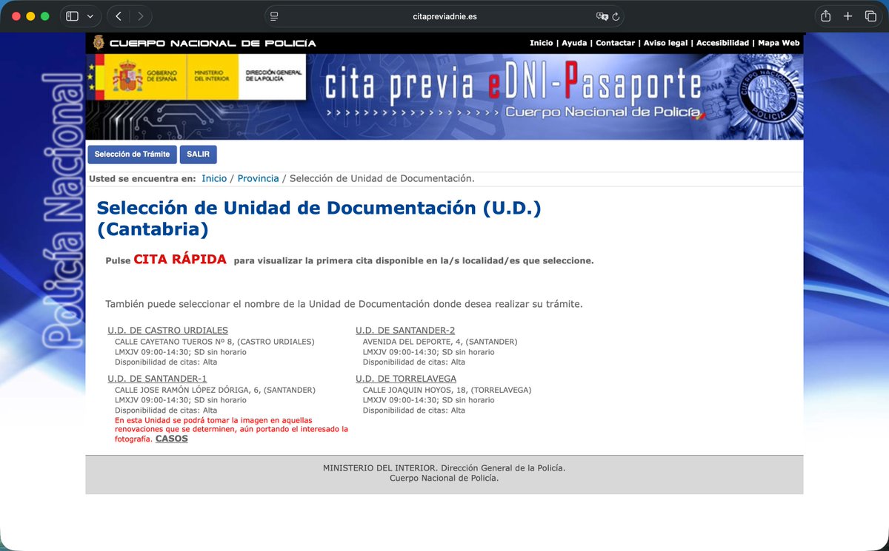Open Inicio in top navigation

click(x=541, y=43)
